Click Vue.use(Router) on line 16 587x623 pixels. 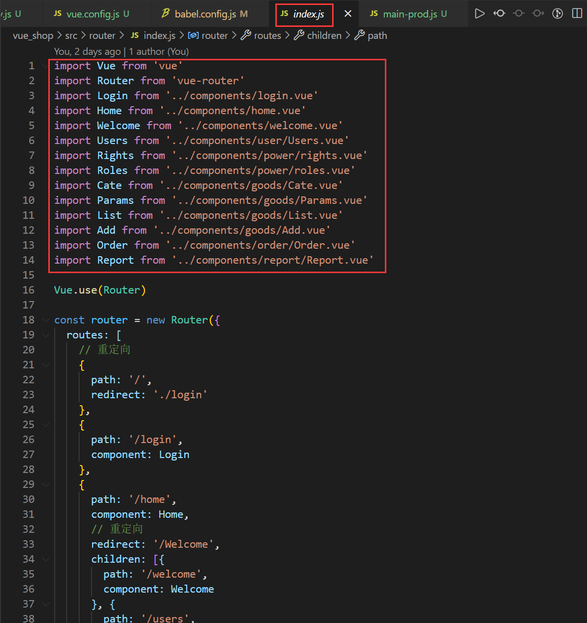(x=100, y=290)
